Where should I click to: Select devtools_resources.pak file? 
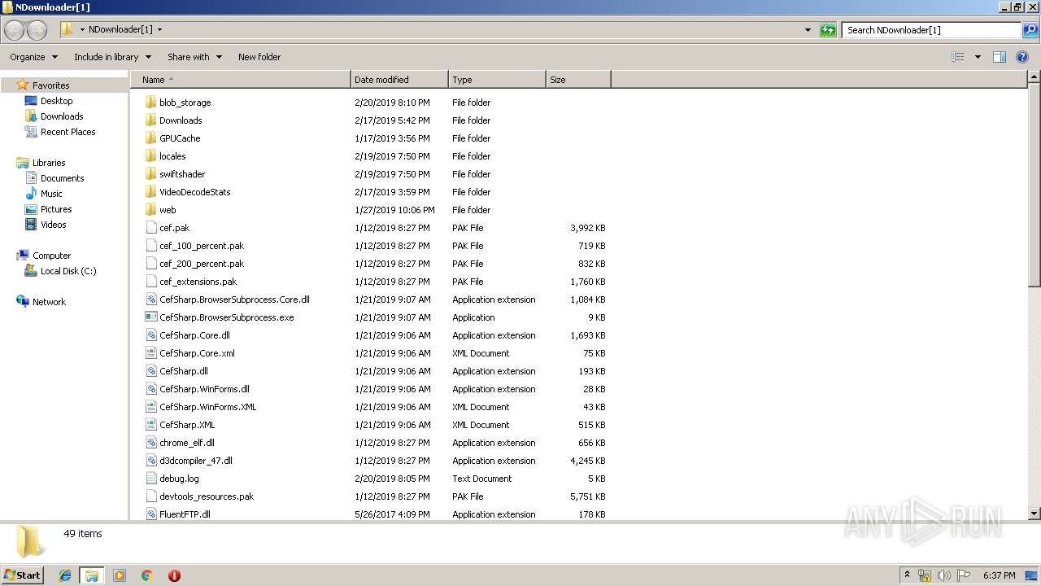tap(207, 496)
